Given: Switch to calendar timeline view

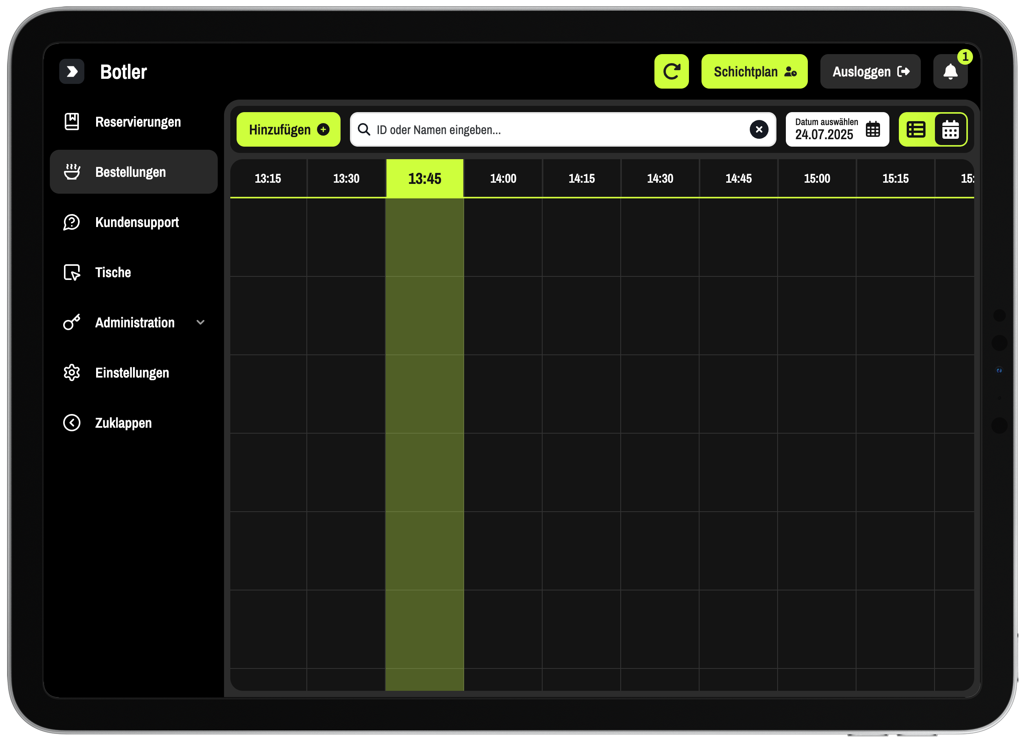Looking at the screenshot, I should point(950,129).
